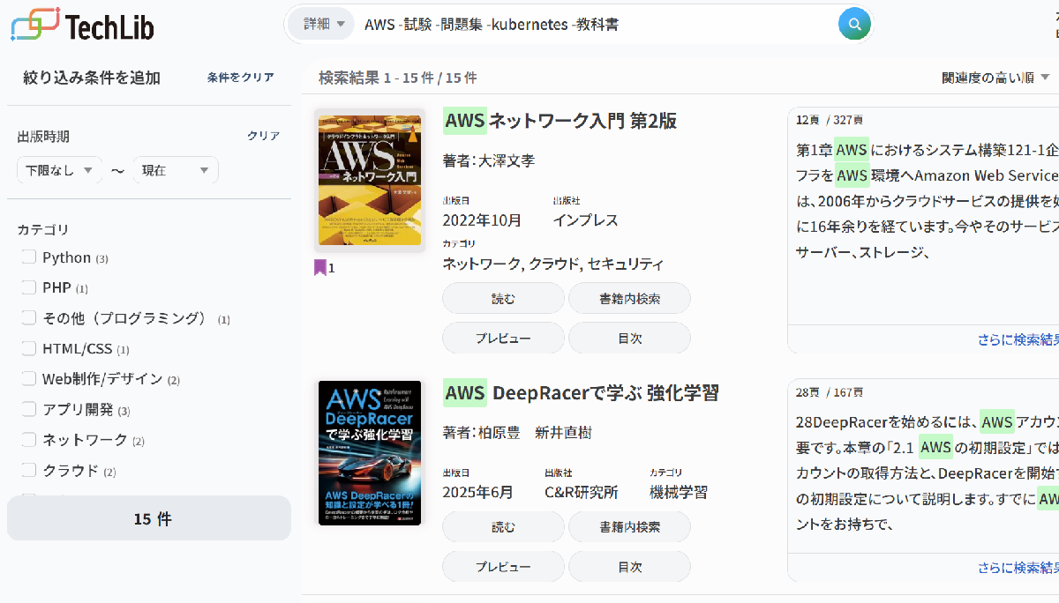1059x603 pixels.
Task: Click 28頁 / 167頁 page indicator
Action: (830, 391)
